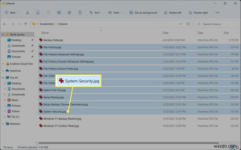Sort by the Name column header
The image size is (241, 150).
45,33
